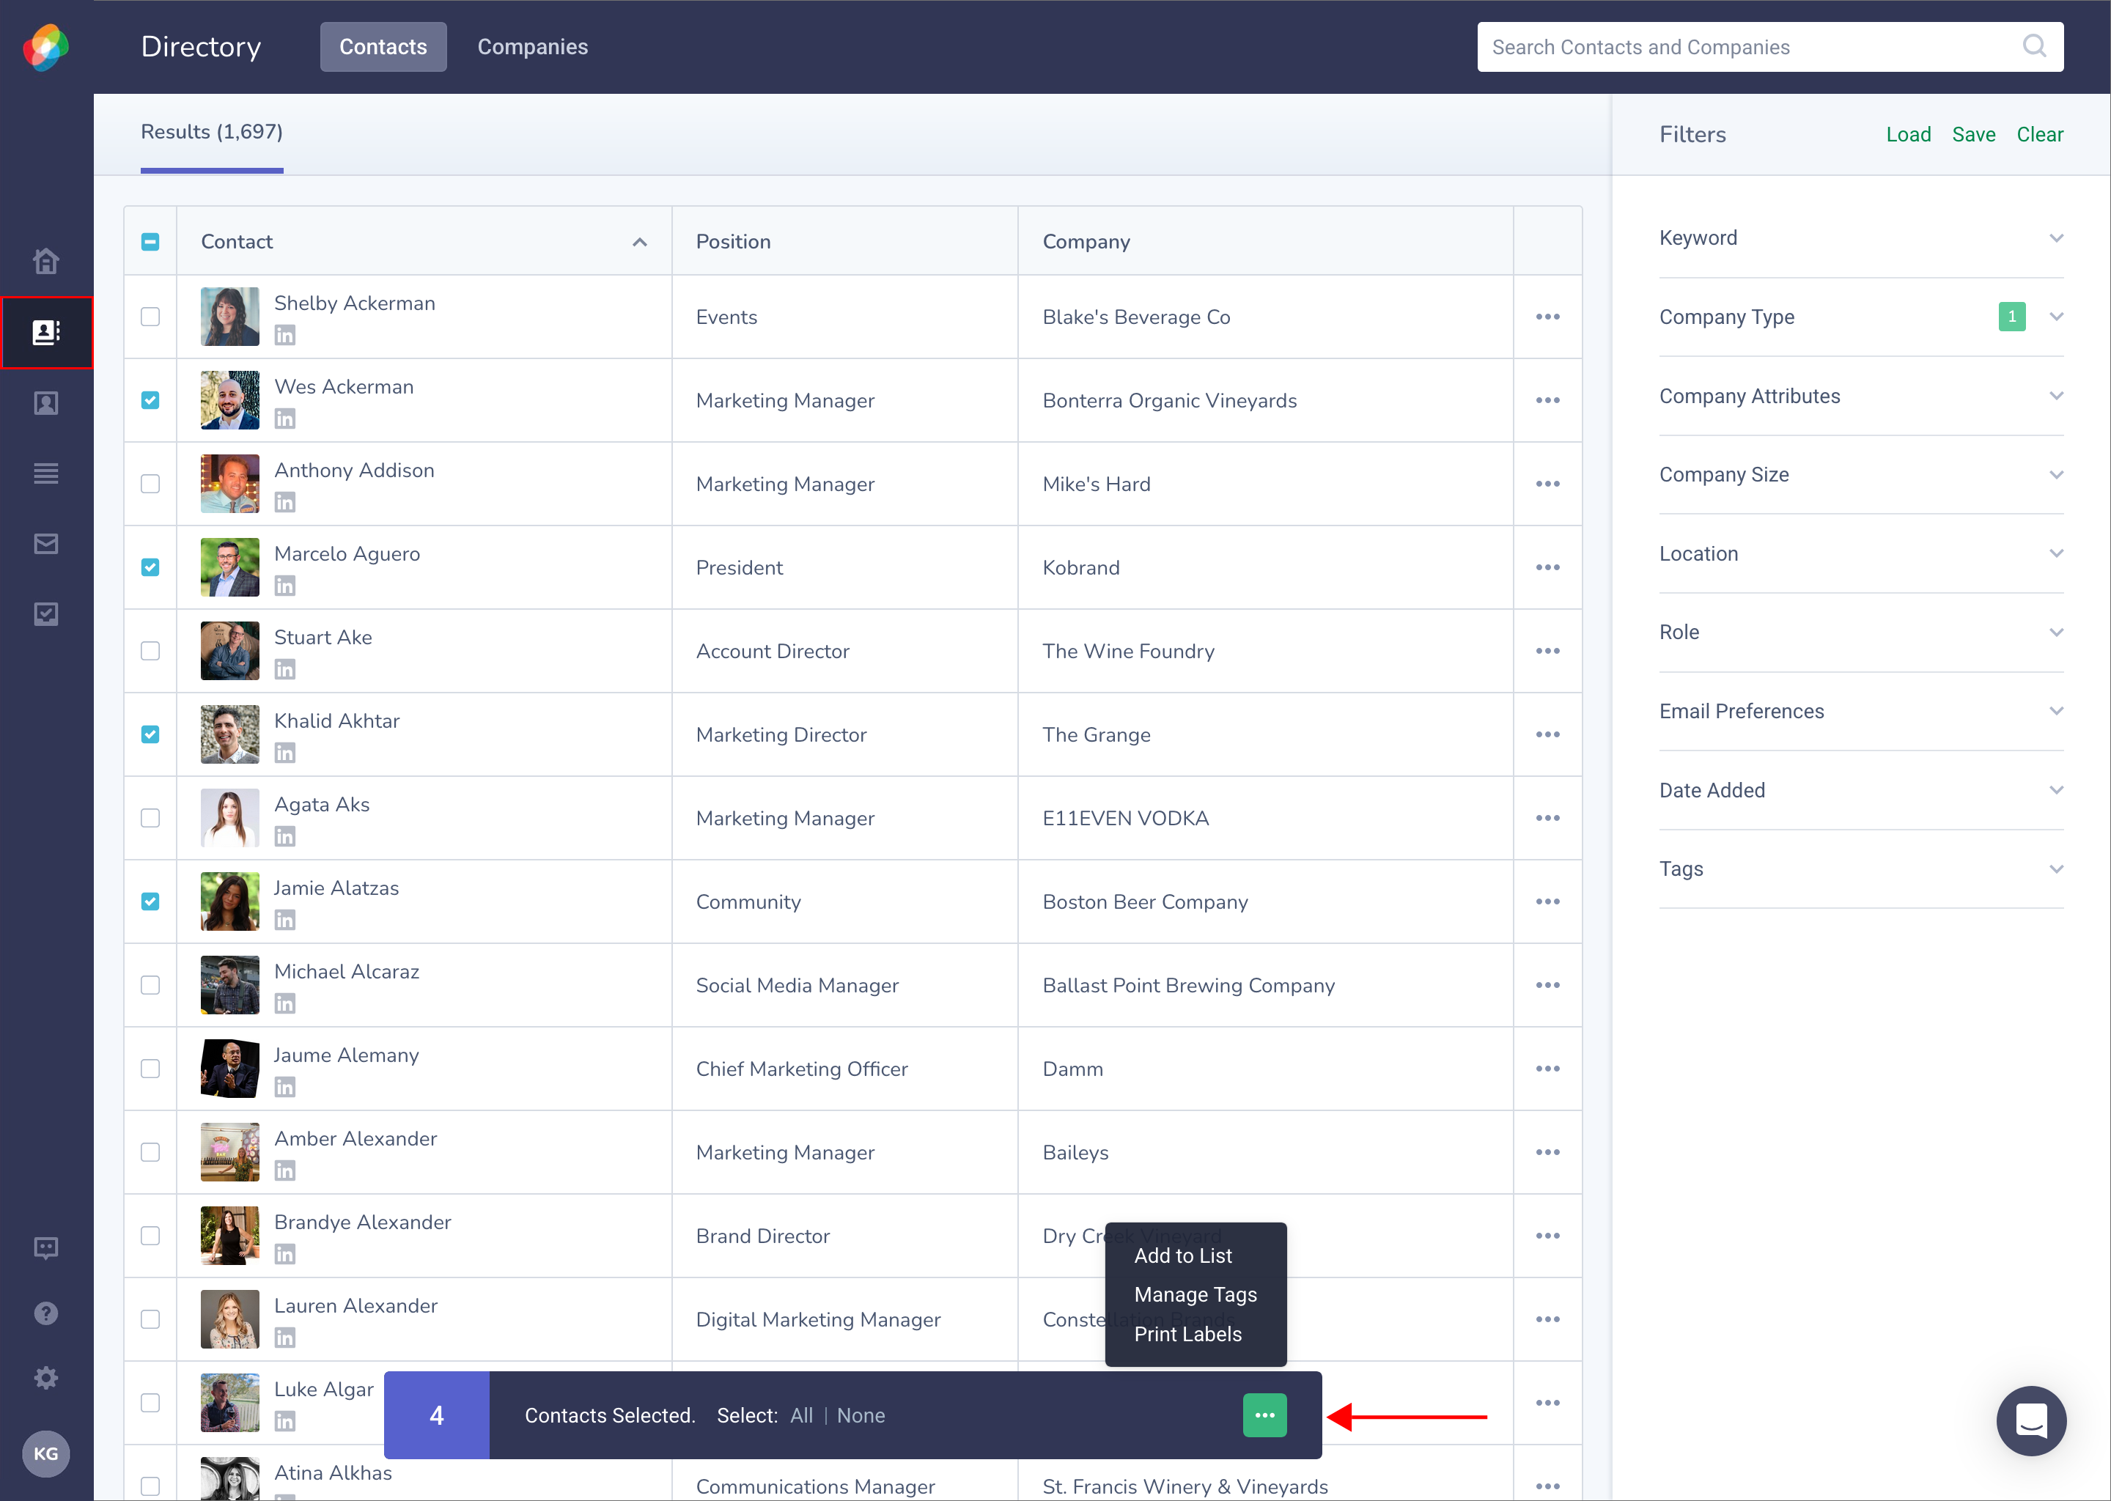This screenshot has width=2111, height=1501.
Task: Expand the Keyword filter
Action: 1862,238
